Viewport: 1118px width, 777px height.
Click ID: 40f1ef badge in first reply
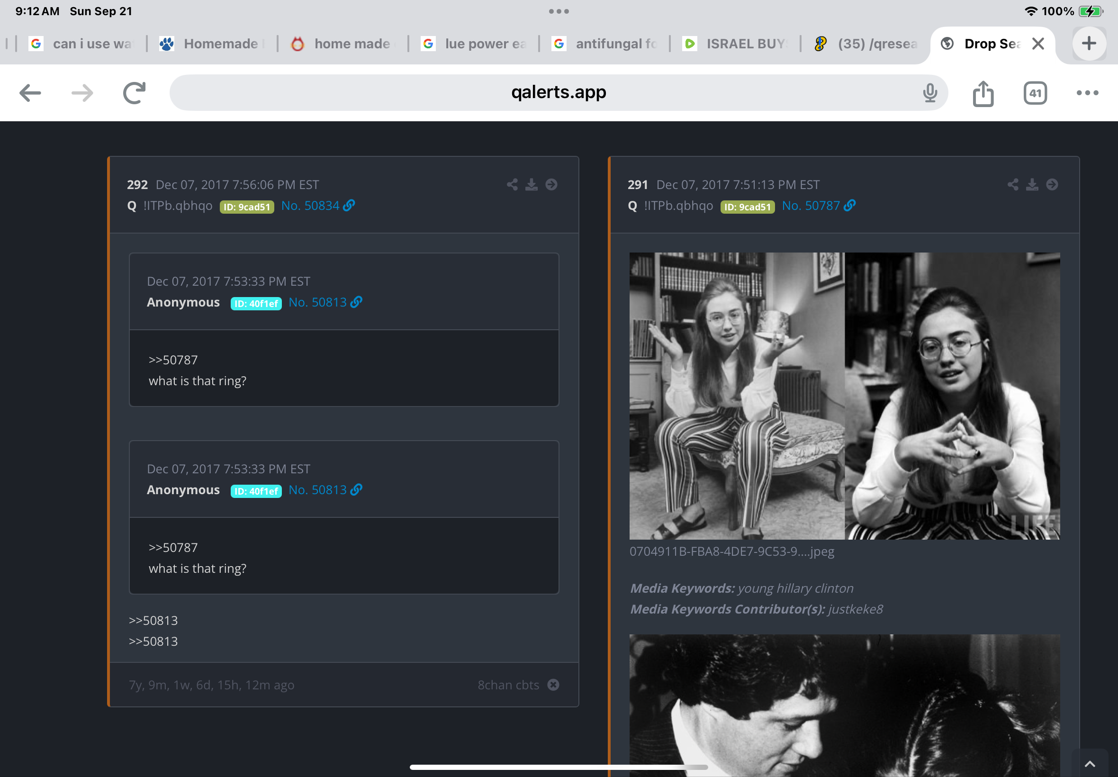(256, 303)
